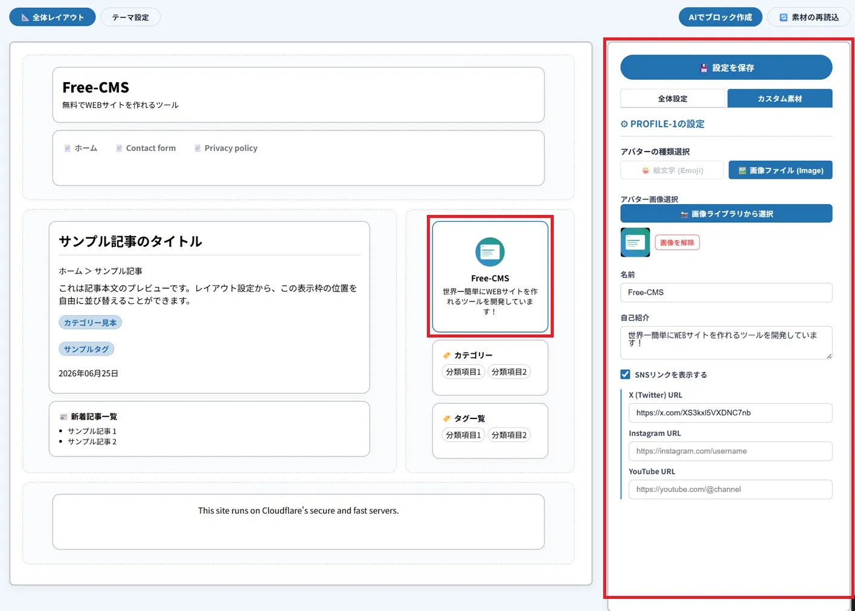Image resolution: width=855 pixels, height=611 pixels.
Task: Select 画像ファイル (Image) avatar type
Action: 780,170
